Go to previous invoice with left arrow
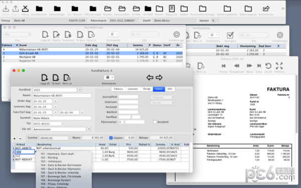This screenshot has height=188, width=301. [149, 78]
